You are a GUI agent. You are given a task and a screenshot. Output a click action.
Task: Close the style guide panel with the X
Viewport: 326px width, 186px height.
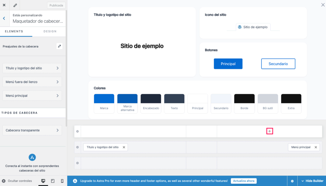pyautogui.click(x=323, y=5)
